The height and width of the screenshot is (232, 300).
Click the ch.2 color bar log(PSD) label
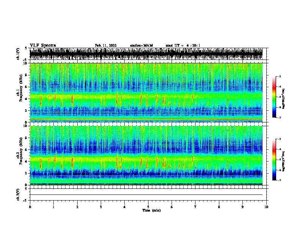pos(283,161)
